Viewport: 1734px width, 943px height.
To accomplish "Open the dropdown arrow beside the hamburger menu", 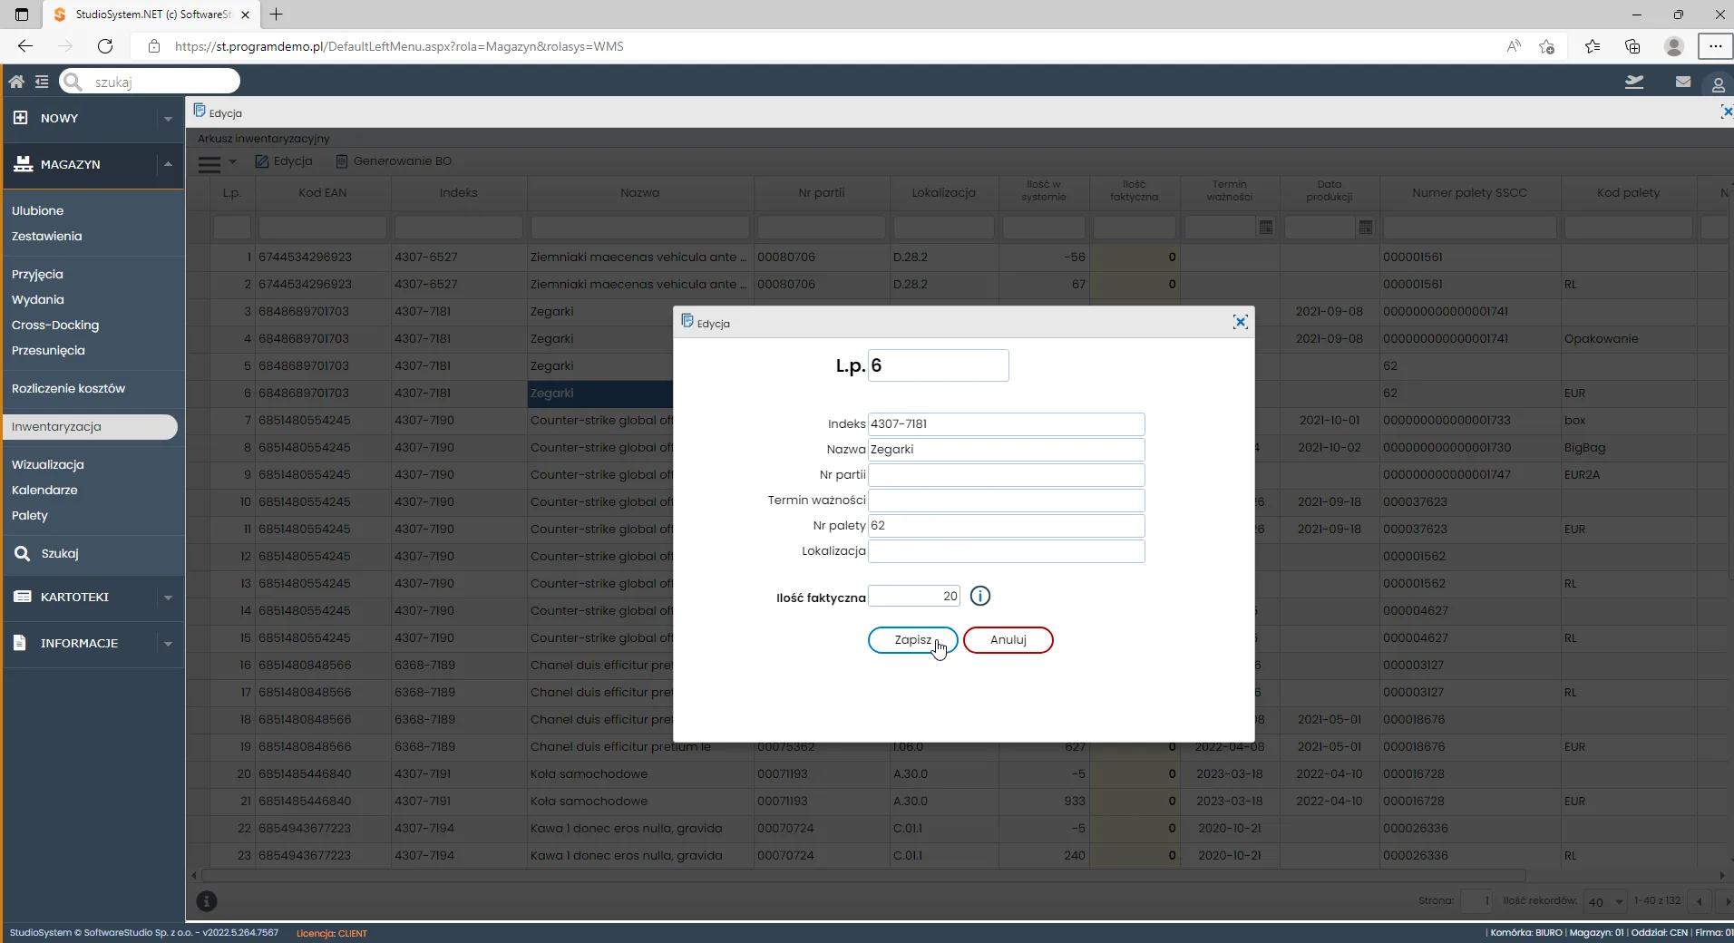I will (x=232, y=162).
